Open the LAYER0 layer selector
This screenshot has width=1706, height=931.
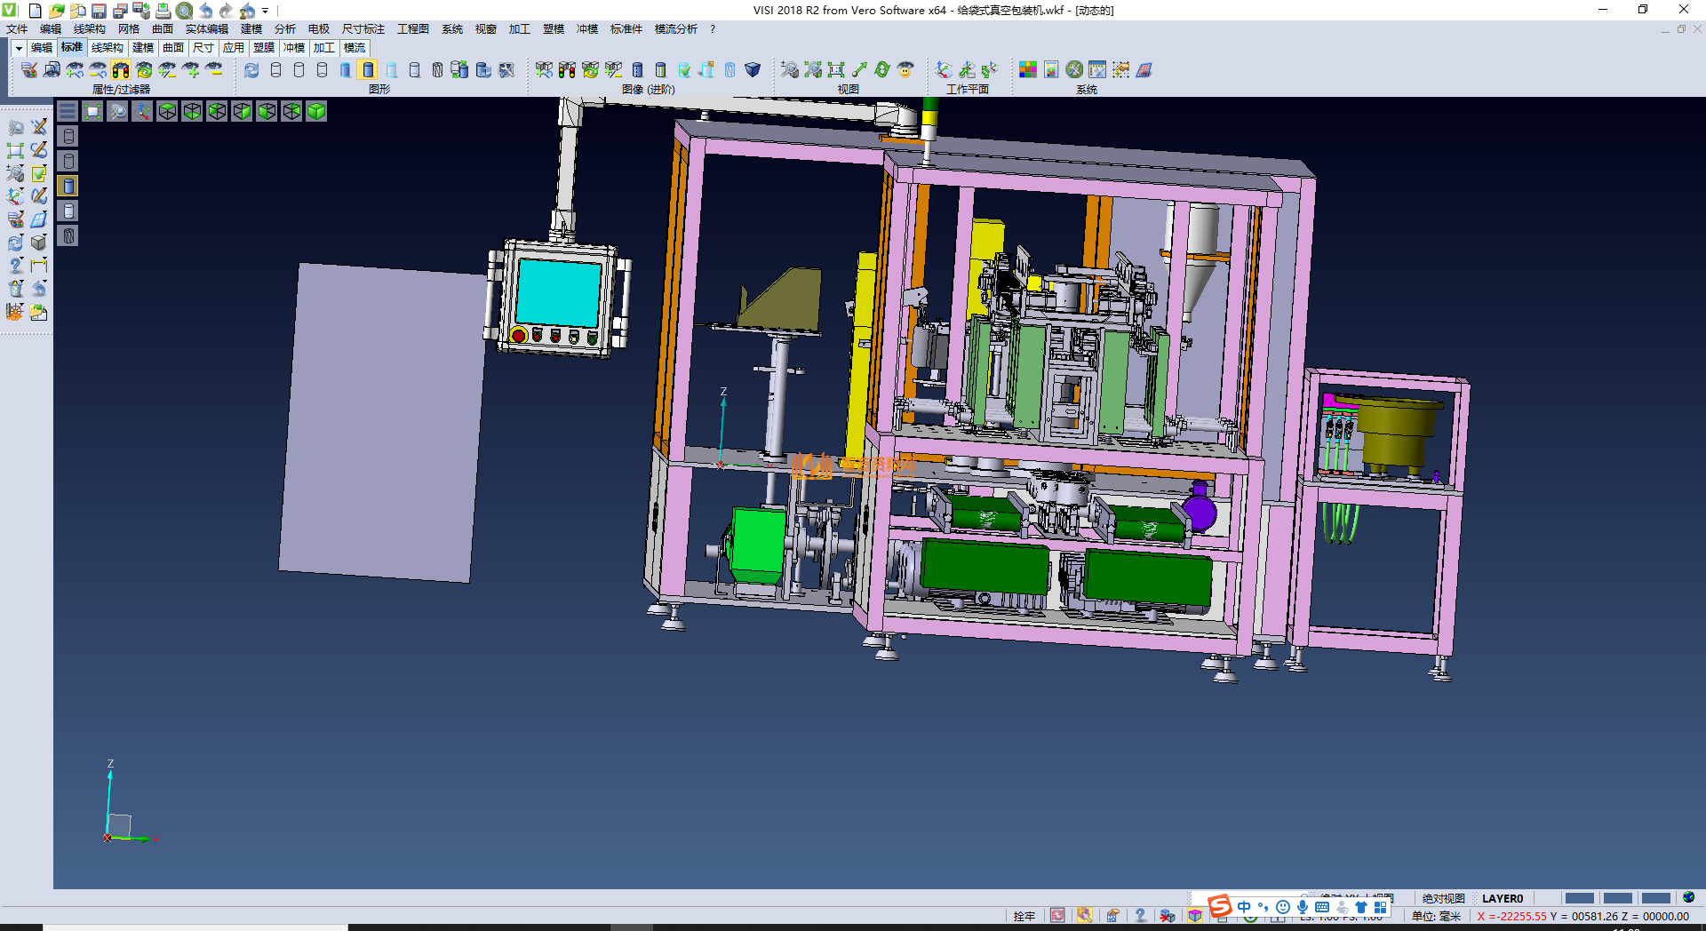click(1502, 898)
